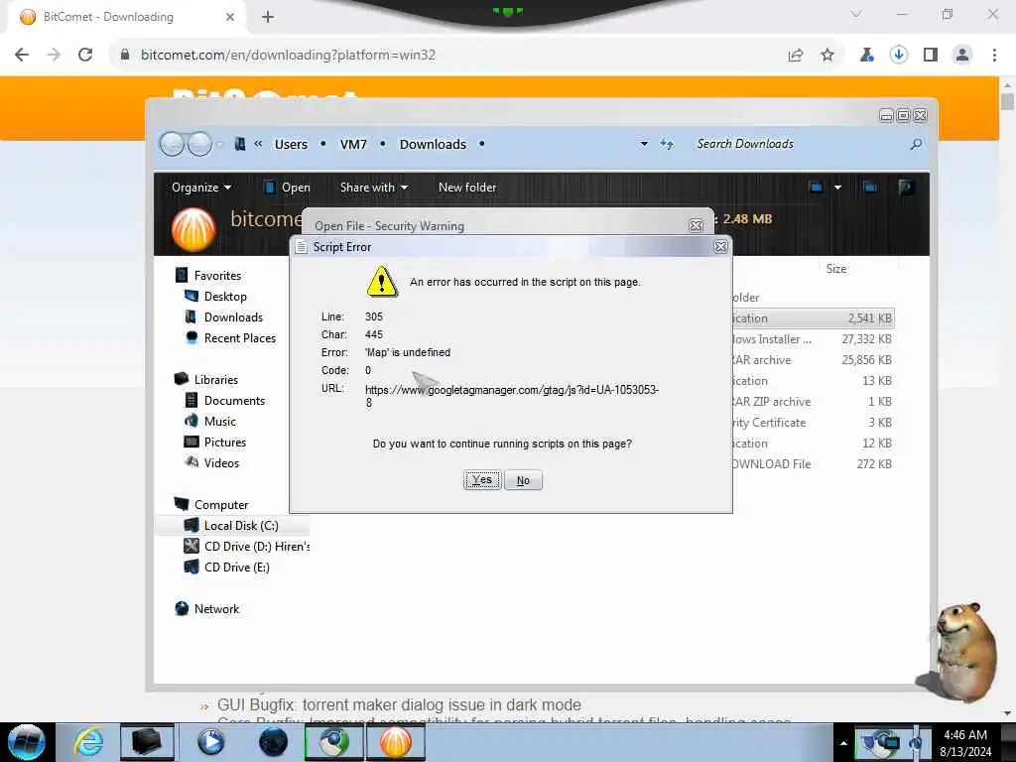
Task: Click Downloads in the address breadcrumb
Action: pyautogui.click(x=433, y=144)
